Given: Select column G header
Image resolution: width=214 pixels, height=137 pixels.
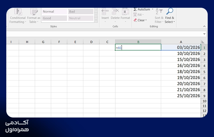Looking at the screenshot, I should 43,42.
